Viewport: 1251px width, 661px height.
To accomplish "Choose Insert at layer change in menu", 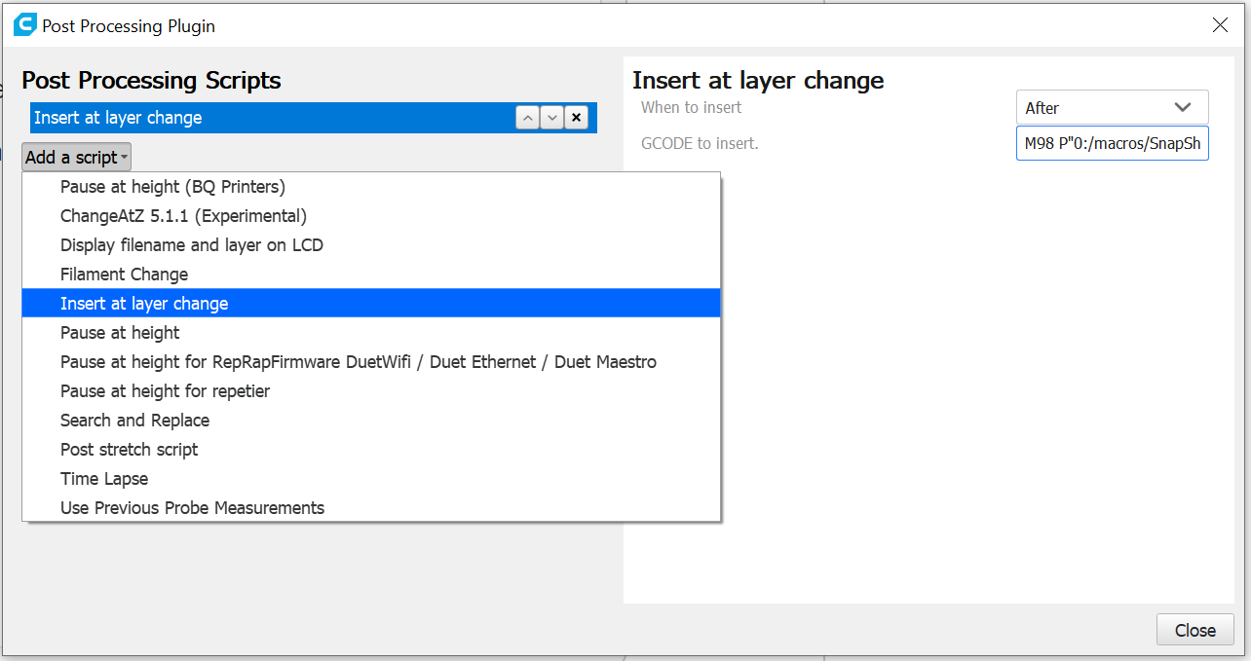I will 144,303.
